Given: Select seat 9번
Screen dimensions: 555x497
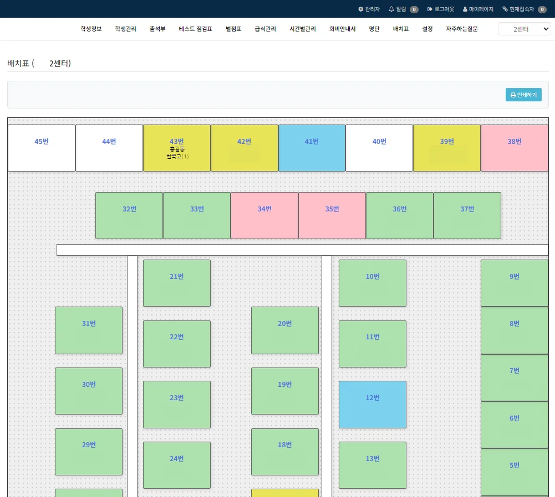Looking at the screenshot, I should coord(515,283).
